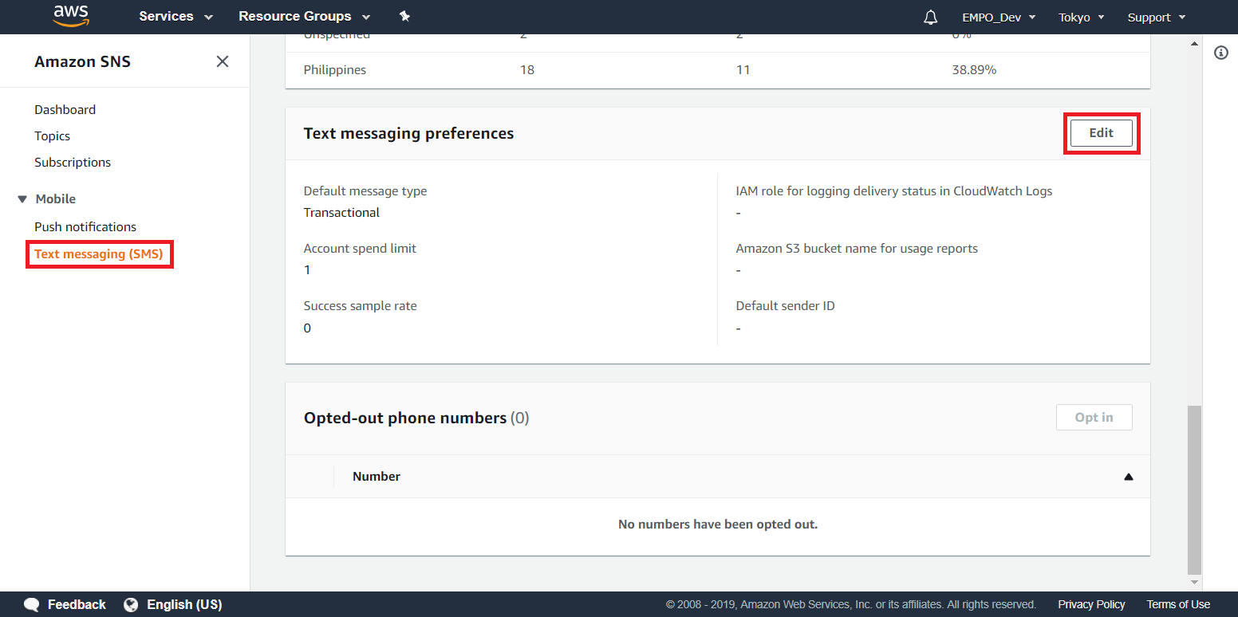Open Subscriptions in the sidebar
Image resolution: width=1238 pixels, height=617 pixels.
point(73,163)
